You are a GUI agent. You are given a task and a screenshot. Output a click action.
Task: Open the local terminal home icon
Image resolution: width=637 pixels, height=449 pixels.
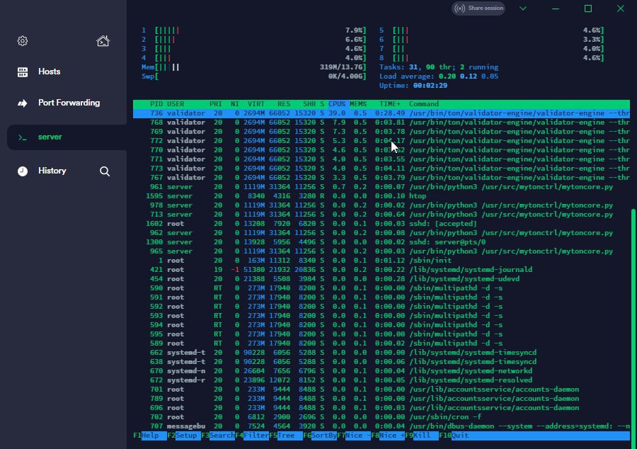(x=103, y=41)
